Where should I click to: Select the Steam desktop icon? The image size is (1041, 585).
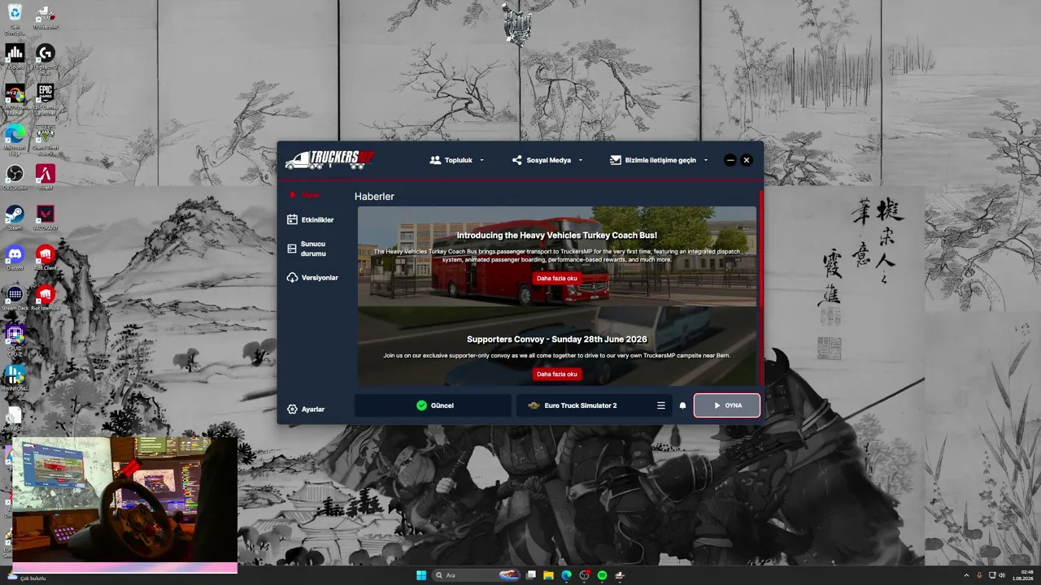(15, 218)
